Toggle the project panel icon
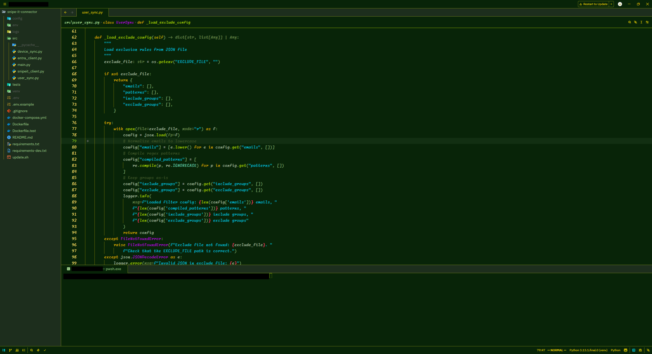Image resolution: width=652 pixels, height=354 pixels. [4, 350]
